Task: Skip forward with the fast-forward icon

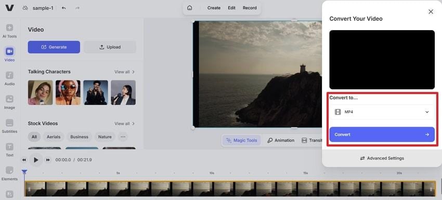Action: point(48,160)
